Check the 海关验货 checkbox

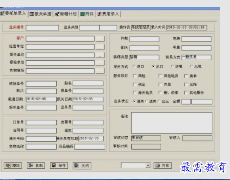coord(135,93)
